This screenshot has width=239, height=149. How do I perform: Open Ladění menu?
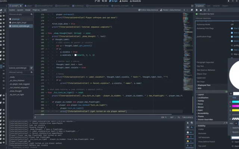pos(44,10)
